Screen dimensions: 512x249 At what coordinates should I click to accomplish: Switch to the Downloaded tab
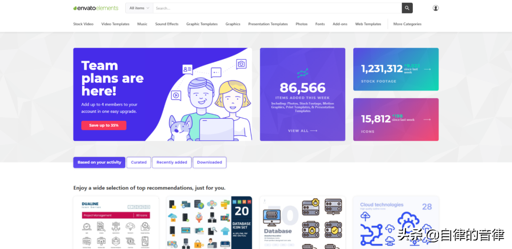[x=210, y=163]
